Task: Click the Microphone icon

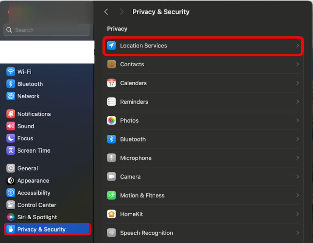Action: pos(111,158)
